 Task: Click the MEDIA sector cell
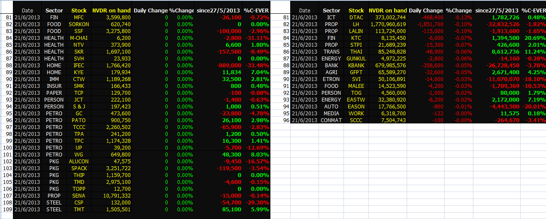(331, 114)
